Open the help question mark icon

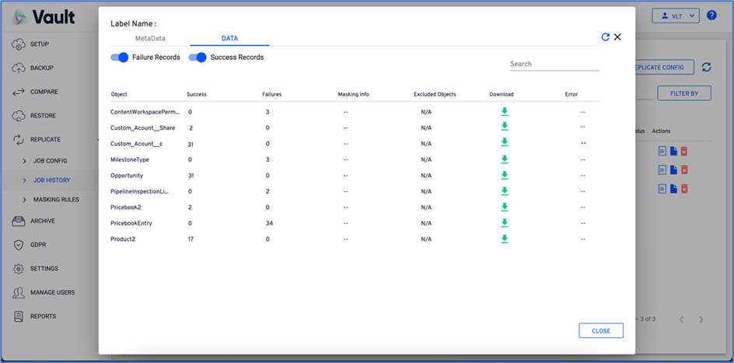(x=711, y=16)
